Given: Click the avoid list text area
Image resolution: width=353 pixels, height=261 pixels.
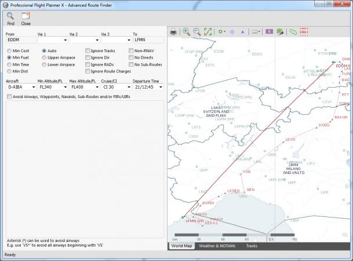Looking at the screenshot, I should [x=85, y=169].
